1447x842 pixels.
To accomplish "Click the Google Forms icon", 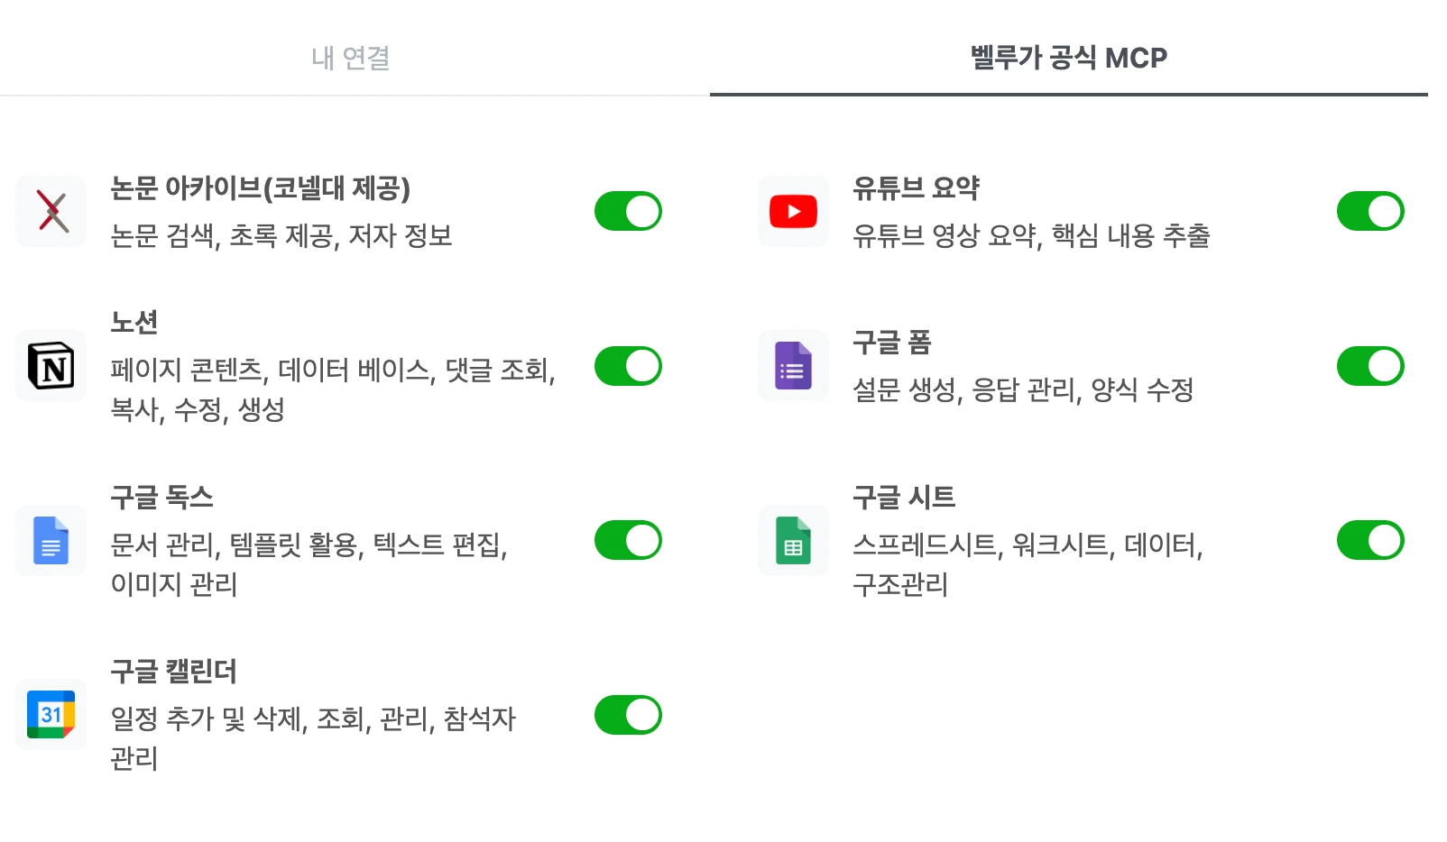I will tap(793, 366).
